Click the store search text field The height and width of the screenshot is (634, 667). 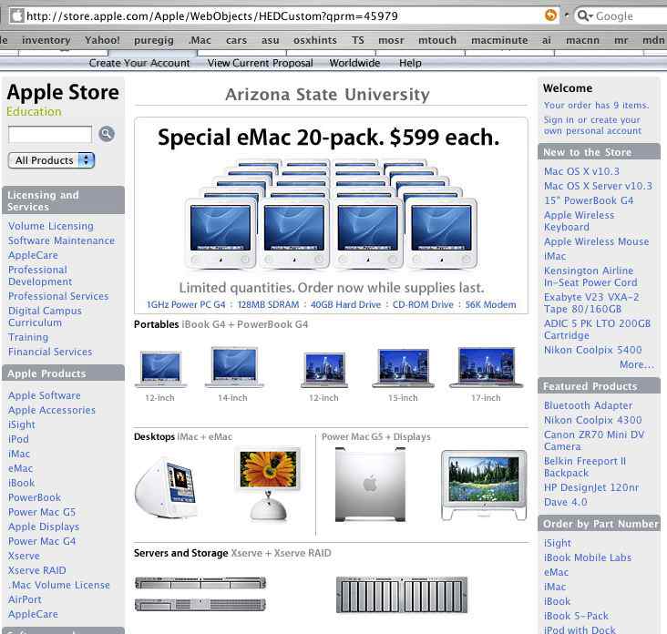coord(50,135)
